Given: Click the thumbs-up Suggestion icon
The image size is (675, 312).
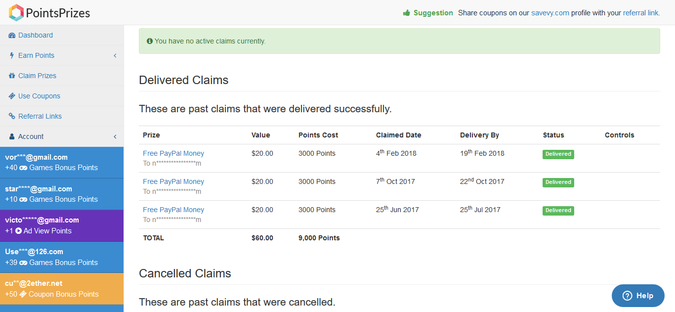Looking at the screenshot, I should (407, 13).
